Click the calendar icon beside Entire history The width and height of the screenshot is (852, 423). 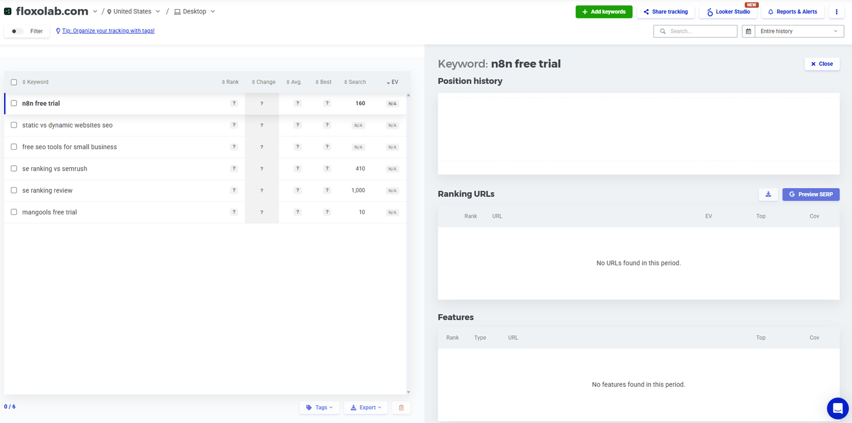click(749, 31)
